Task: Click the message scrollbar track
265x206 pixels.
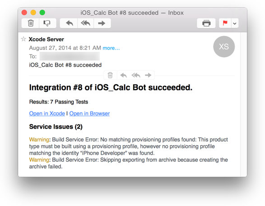Action: 243,104
